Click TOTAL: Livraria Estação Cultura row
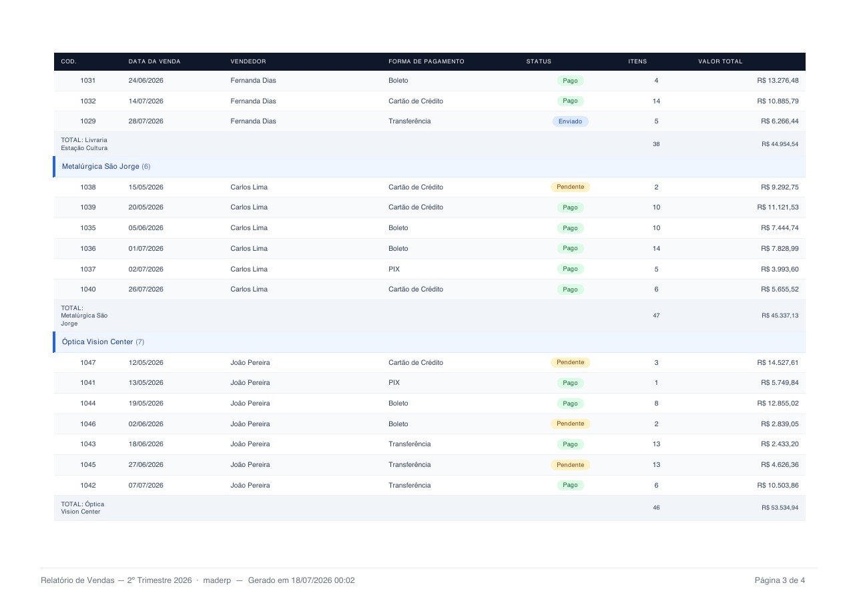This screenshot has height=607, width=859. coord(429,144)
